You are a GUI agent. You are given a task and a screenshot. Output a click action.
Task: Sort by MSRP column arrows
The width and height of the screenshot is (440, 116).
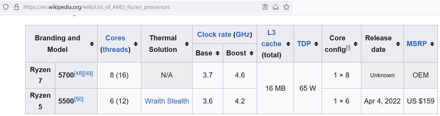pos(432,44)
